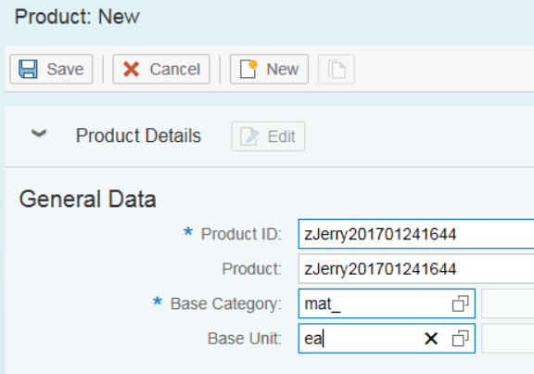Focus the Product ID input field
The width and height of the screenshot is (534, 374).
pyautogui.click(x=416, y=234)
